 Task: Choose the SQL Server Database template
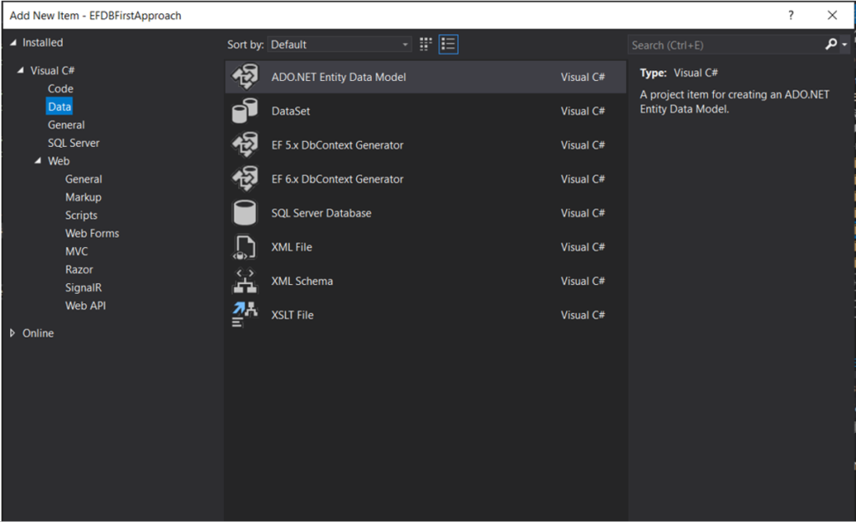point(322,213)
